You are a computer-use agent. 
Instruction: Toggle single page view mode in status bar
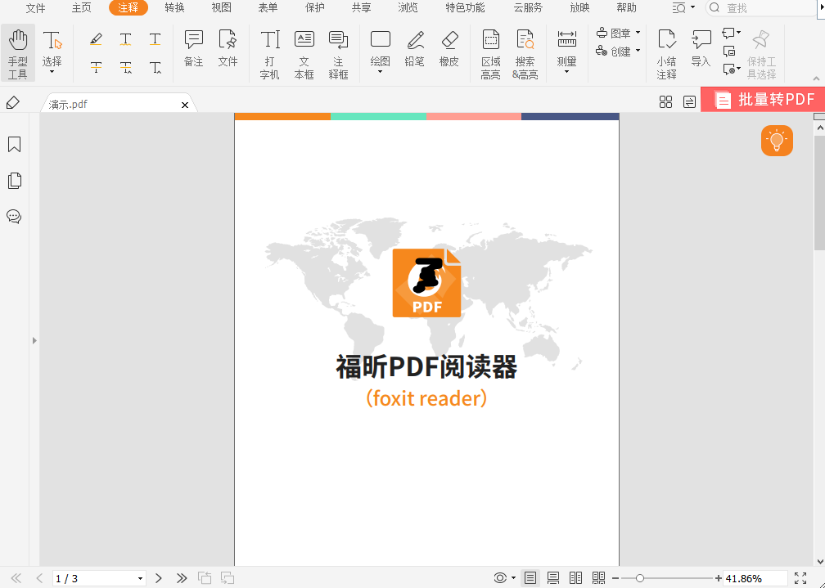[x=530, y=578]
